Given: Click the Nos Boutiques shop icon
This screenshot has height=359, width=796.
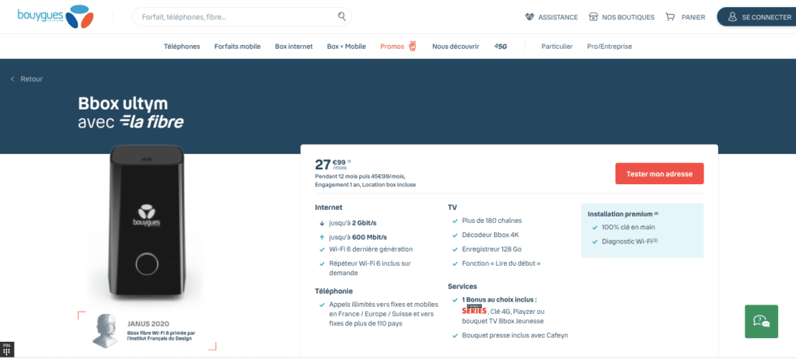Looking at the screenshot, I should 593,17.
